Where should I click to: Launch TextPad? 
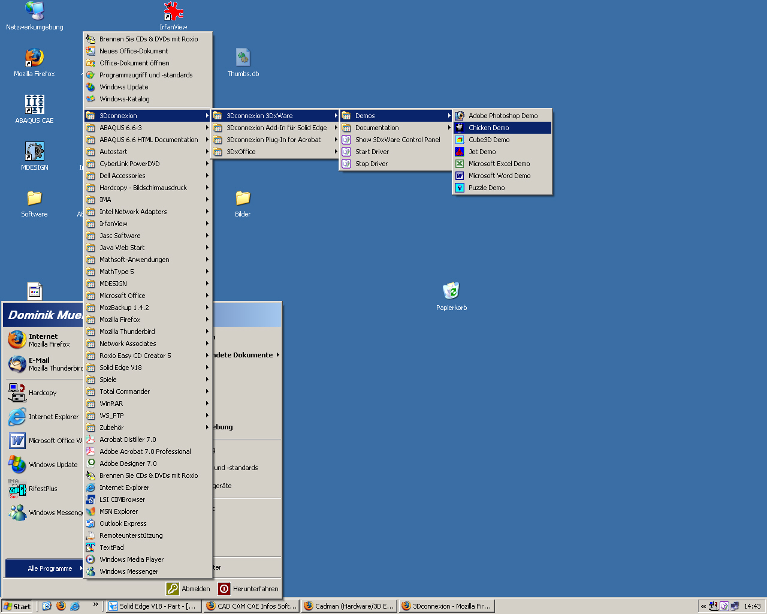coord(147,547)
